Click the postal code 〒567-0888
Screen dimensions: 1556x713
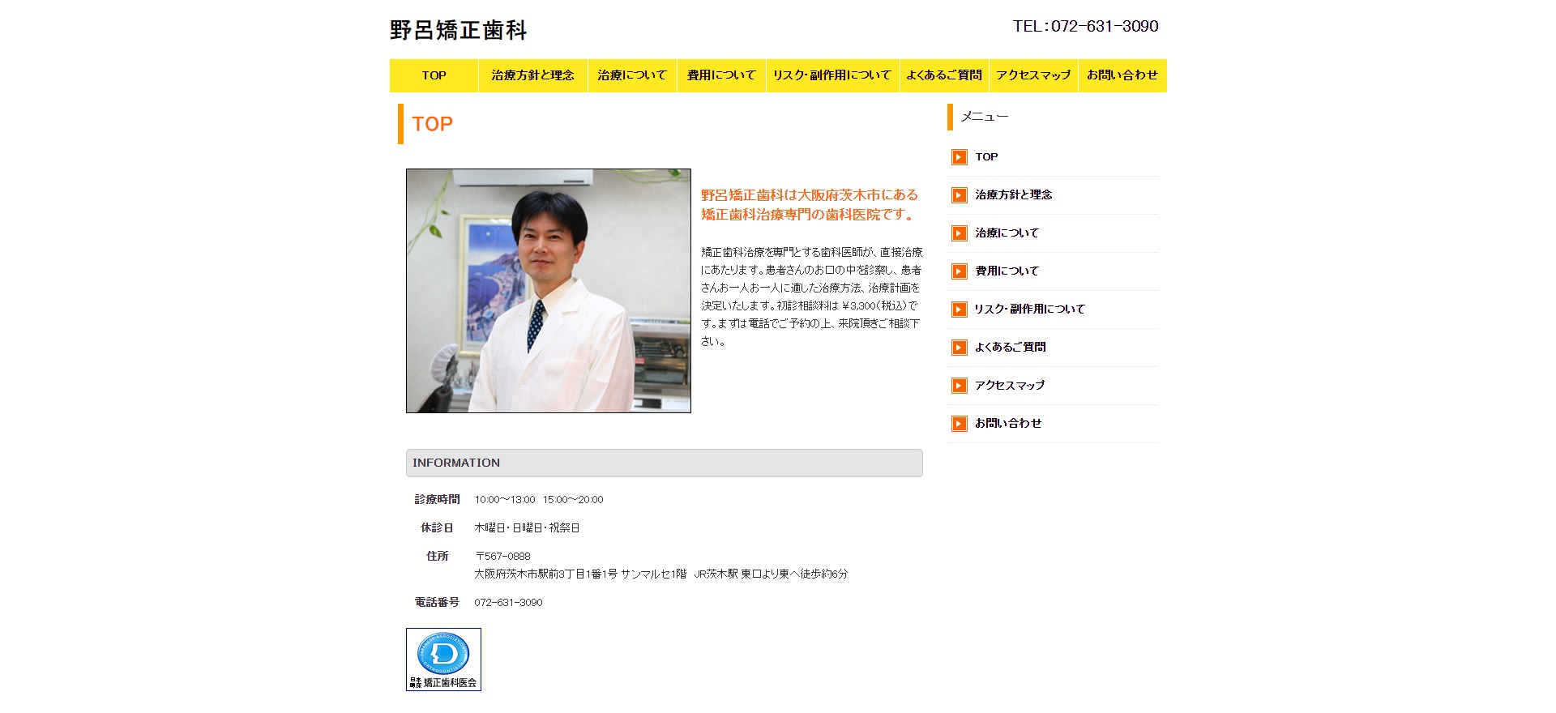tap(502, 557)
